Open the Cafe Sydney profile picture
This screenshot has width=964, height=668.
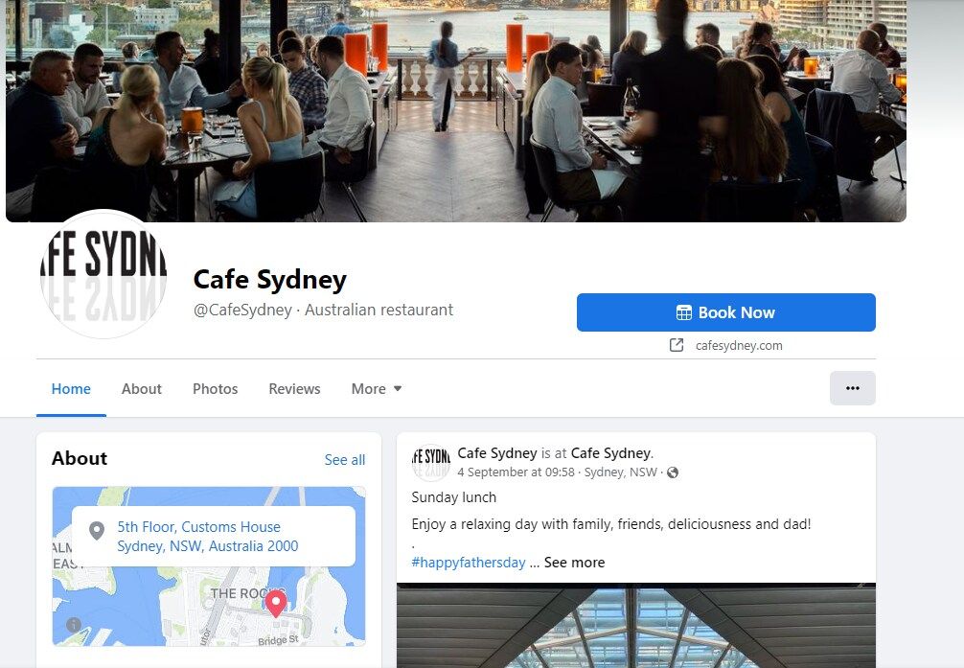coord(103,274)
